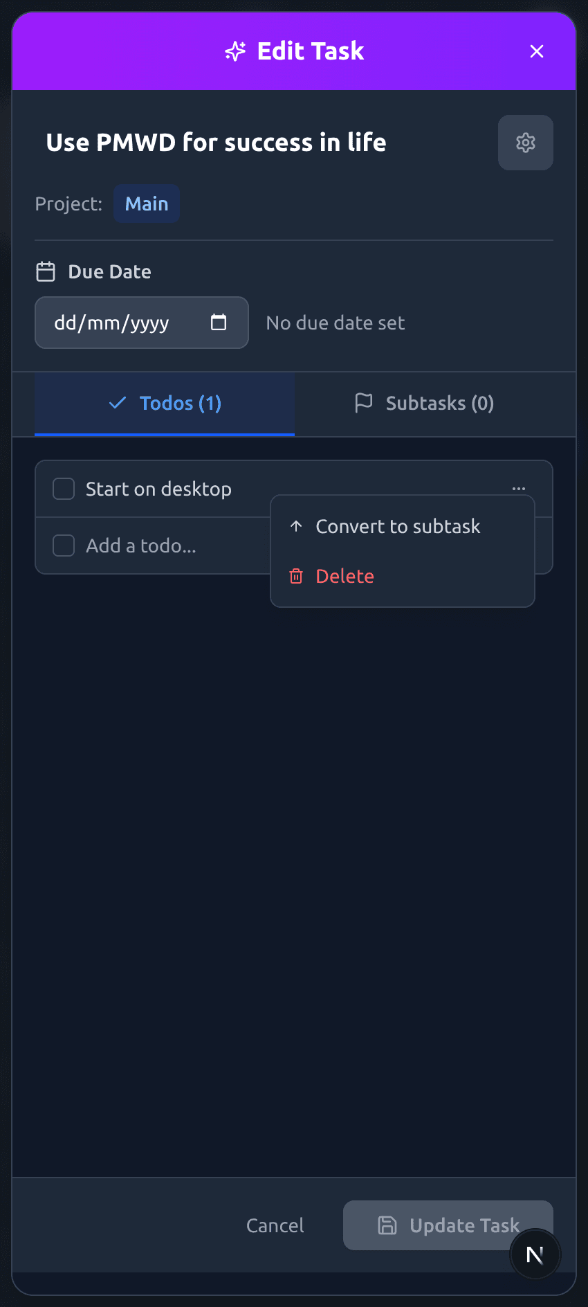This screenshot has width=588, height=1307.
Task: Check the Start on desktop todo checkbox
Action: pos(64,489)
